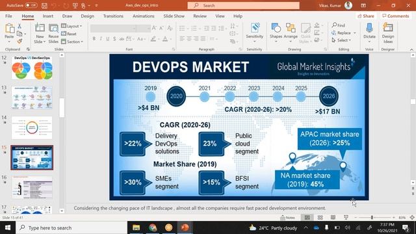Open File Explorer from the taskbar

(136, 227)
